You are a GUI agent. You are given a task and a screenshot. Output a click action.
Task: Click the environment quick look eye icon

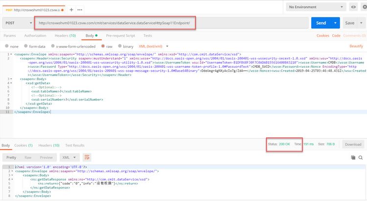tap(354, 7)
